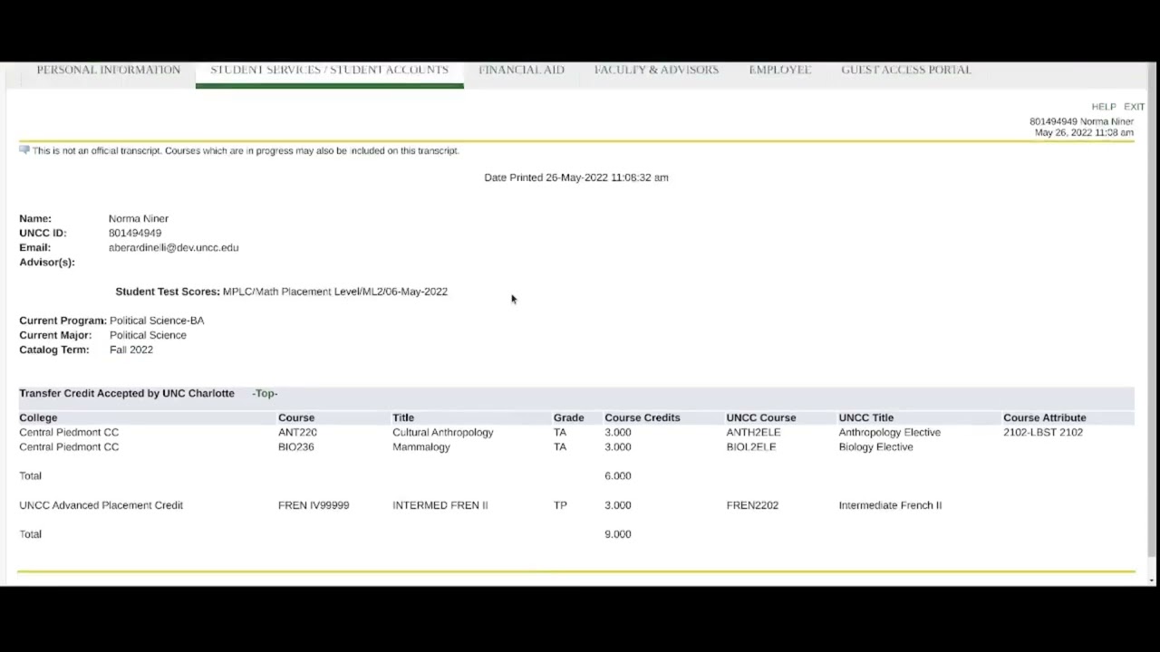1160x652 pixels.
Task: Click the header user info 801494949 Norma Niner
Action: 1081,121
